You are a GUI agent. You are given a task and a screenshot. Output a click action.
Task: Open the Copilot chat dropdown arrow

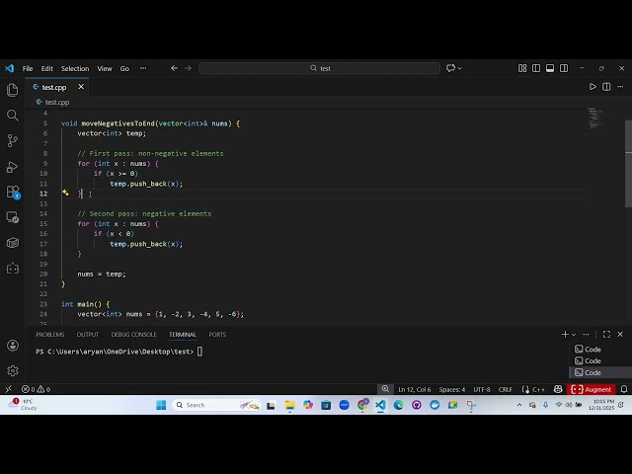(460, 68)
